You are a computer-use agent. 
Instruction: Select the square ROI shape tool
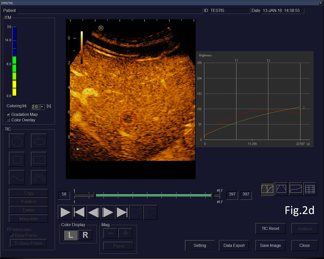click(17, 159)
